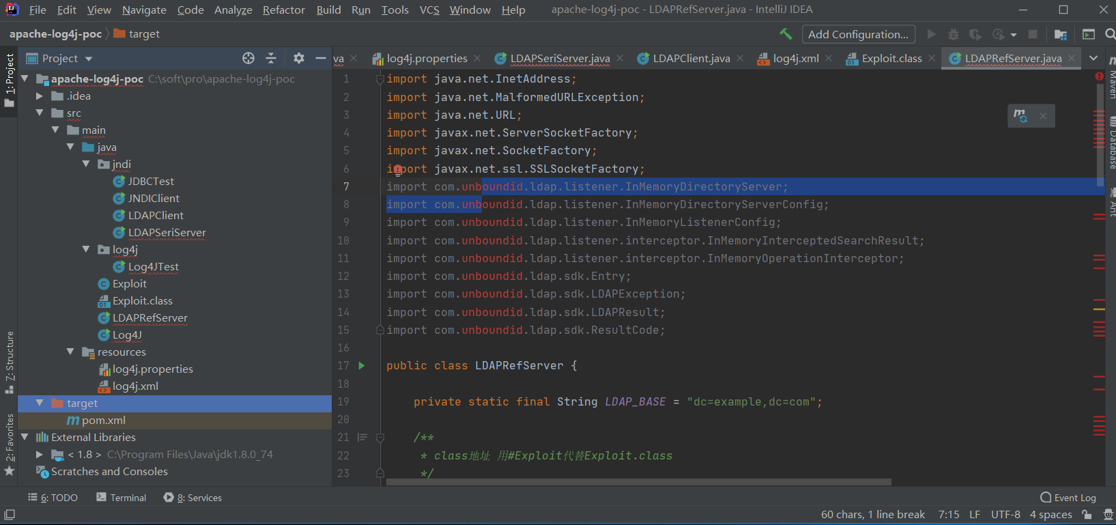Image resolution: width=1116 pixels, height=525 pixels.
Task: Click Load Maven Changes floating icon
Action: point(1020,115)
